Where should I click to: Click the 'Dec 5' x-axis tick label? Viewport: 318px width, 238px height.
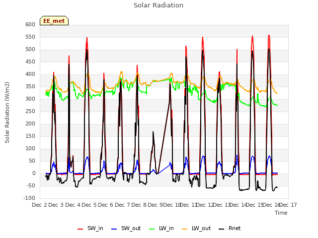pos(89,205)
